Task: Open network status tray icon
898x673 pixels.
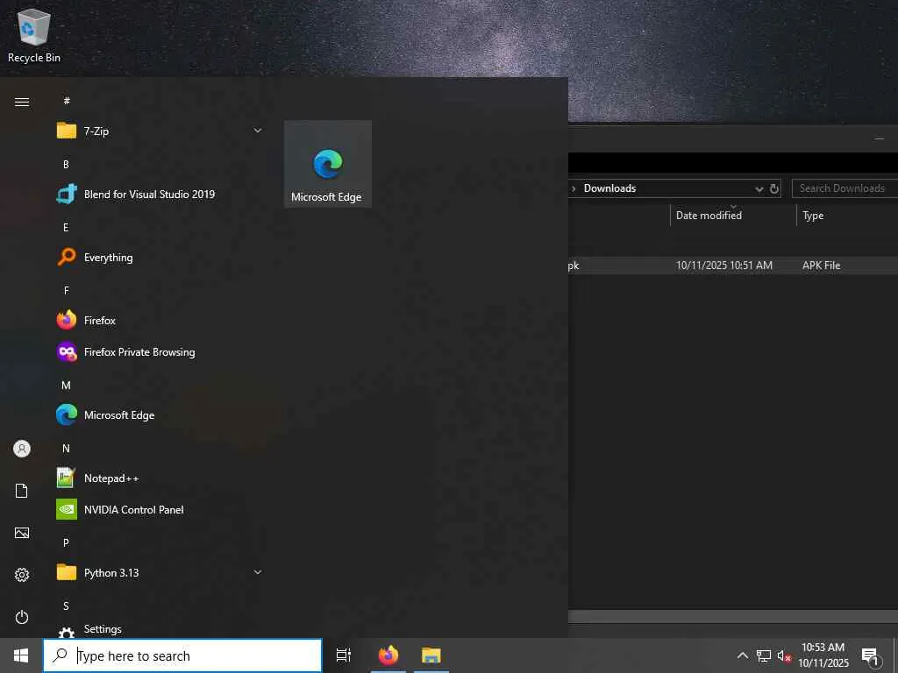Action: [x=764, y=655]
